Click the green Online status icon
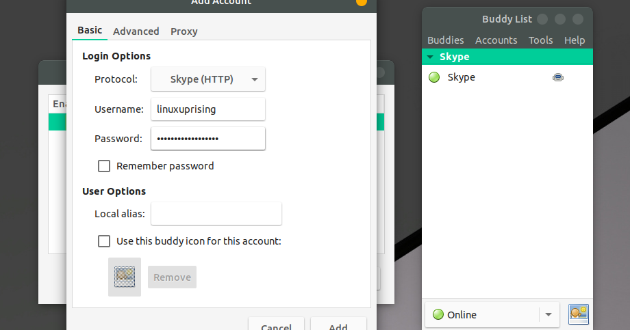 coord(438,315)
